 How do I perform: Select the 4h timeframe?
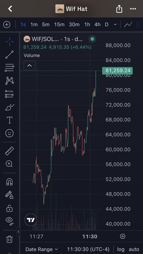coord(97,25)
